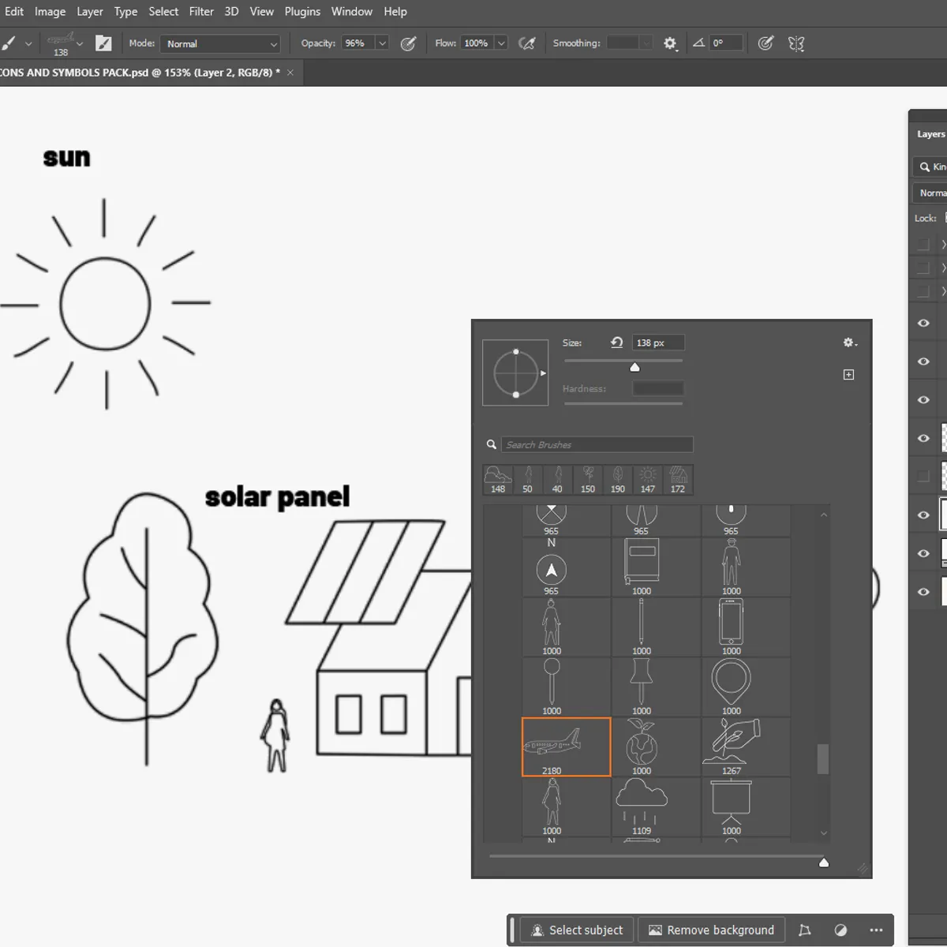Image resolution: width=947 pixels, height=947 pixels.
Task: Open the Brush Settings panel via gear icon
Action: (849, 342)
